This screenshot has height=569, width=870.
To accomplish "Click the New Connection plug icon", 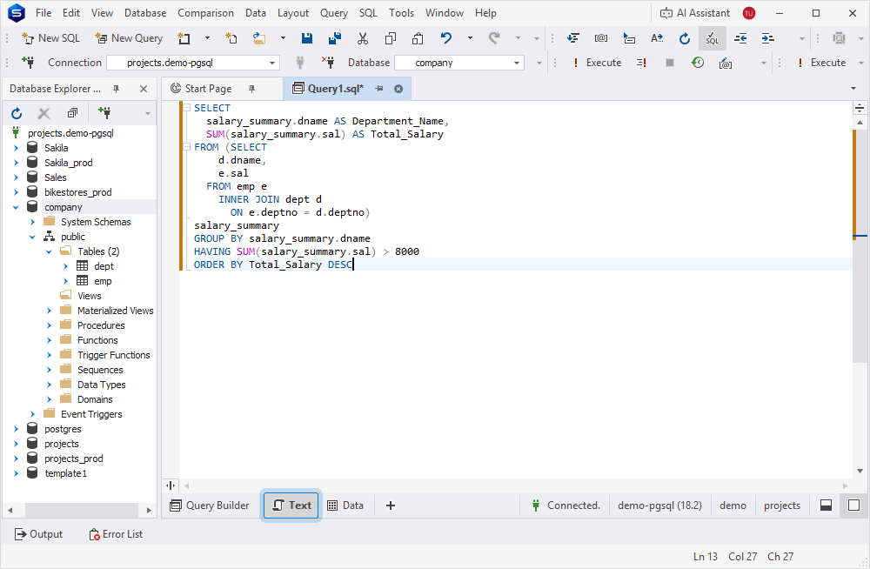I will [28, 63].
